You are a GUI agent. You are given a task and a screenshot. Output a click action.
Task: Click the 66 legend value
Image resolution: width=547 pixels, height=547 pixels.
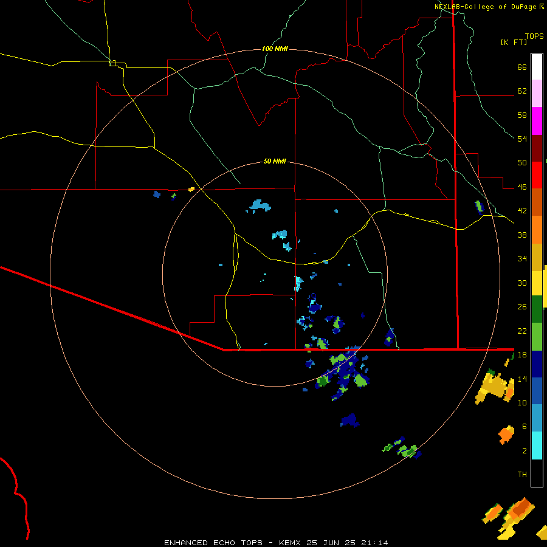[522, 67]
